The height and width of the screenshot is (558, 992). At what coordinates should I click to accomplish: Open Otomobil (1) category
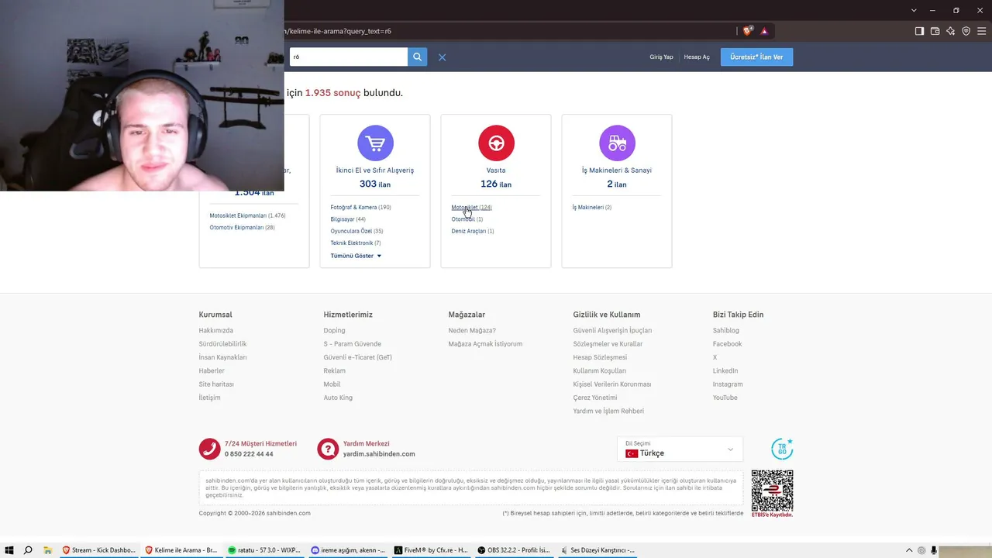click(x=467, y=219)
